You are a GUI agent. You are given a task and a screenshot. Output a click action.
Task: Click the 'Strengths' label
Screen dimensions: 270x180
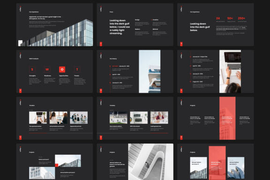pyautogui.click(x=32, y=75)
